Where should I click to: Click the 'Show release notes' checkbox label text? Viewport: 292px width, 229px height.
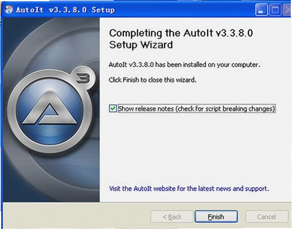coord(197,109)
